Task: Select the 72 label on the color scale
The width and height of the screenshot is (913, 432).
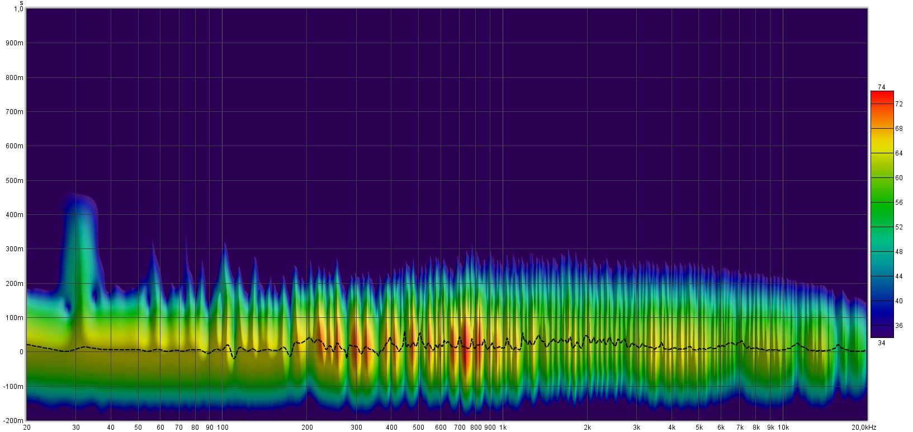Action: pyautogui.click(x=898, y=104)
